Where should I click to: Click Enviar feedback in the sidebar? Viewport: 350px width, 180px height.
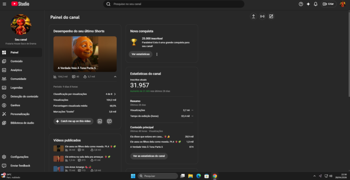coord(21,166)
